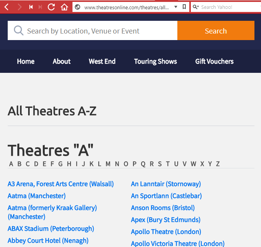The image size is (261, 247).
Task: Click the magnifying glass in site search box
Action: 19,30
